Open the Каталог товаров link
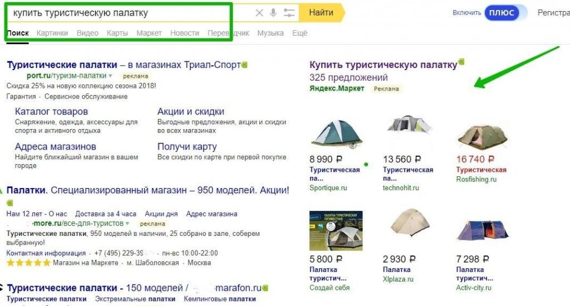The image size is (570, 306). point(51,112)
